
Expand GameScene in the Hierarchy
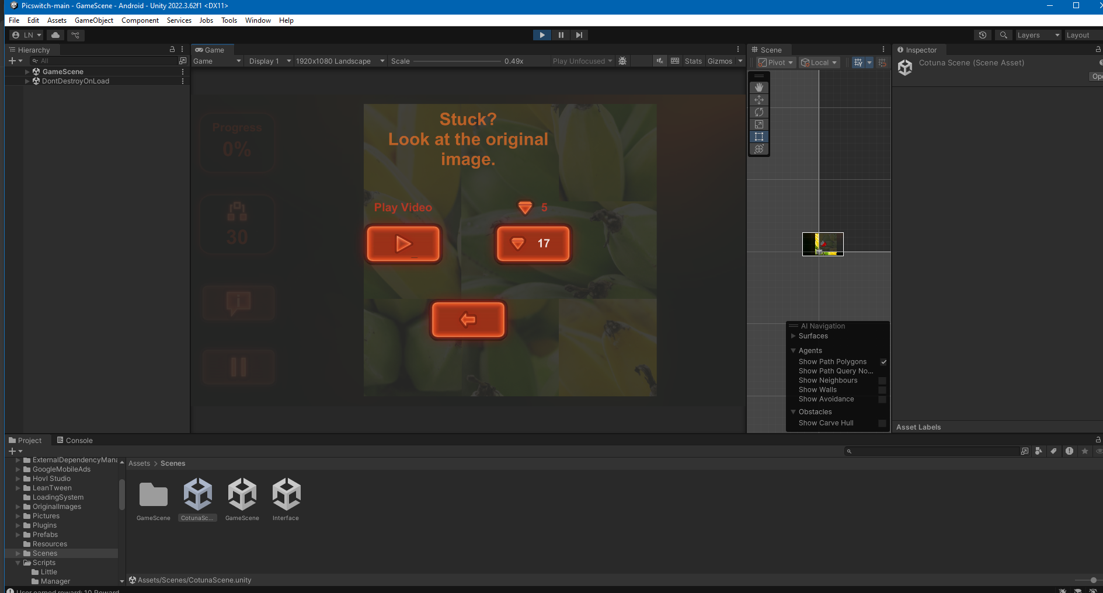[27, 72]
